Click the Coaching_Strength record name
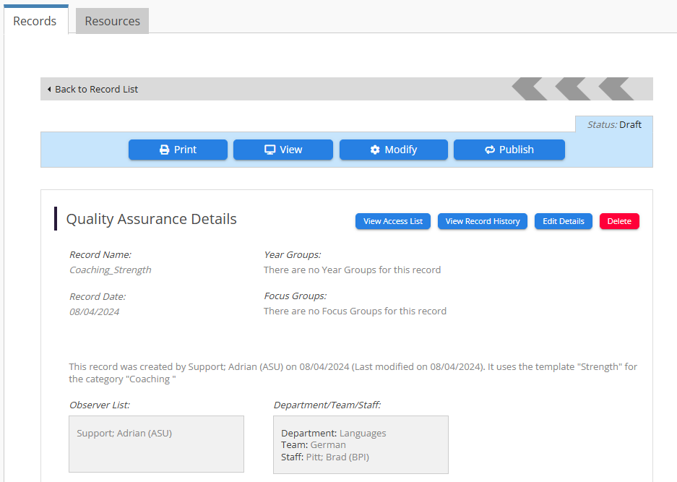This screenshot has height=482, width=677. click(x=110, y=270)
